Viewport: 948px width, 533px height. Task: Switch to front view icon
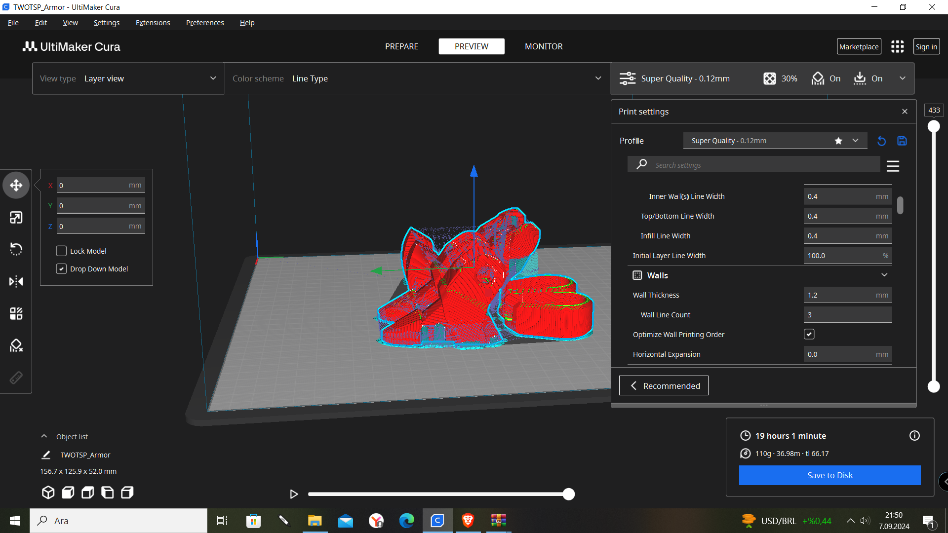click(68, 493)
